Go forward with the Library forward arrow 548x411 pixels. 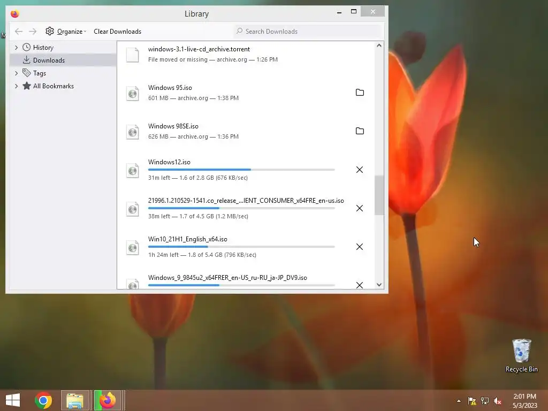click(x=33, y=32)
